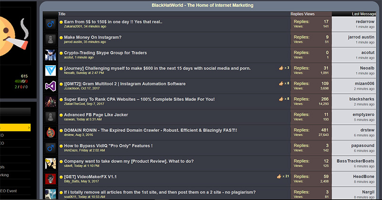Open last poster papasound's profile

point(363,146)
